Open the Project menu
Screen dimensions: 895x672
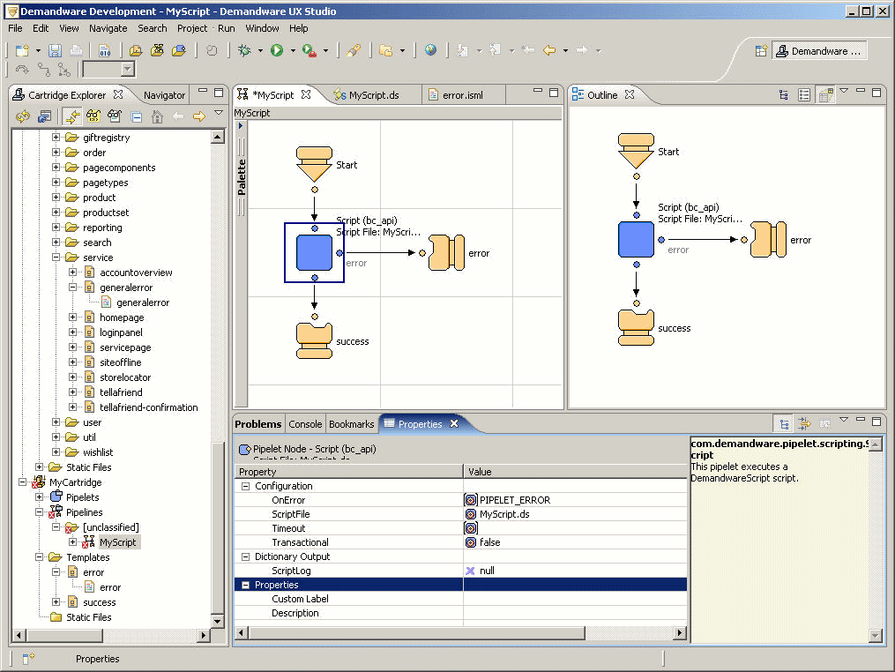point(192,28)
